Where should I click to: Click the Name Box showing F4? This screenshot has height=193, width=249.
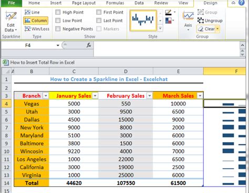pos(28,46)
